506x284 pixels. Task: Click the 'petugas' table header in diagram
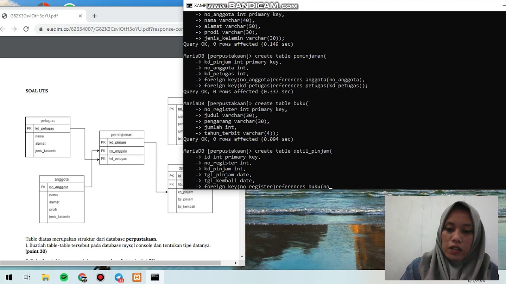pos(48,121)
